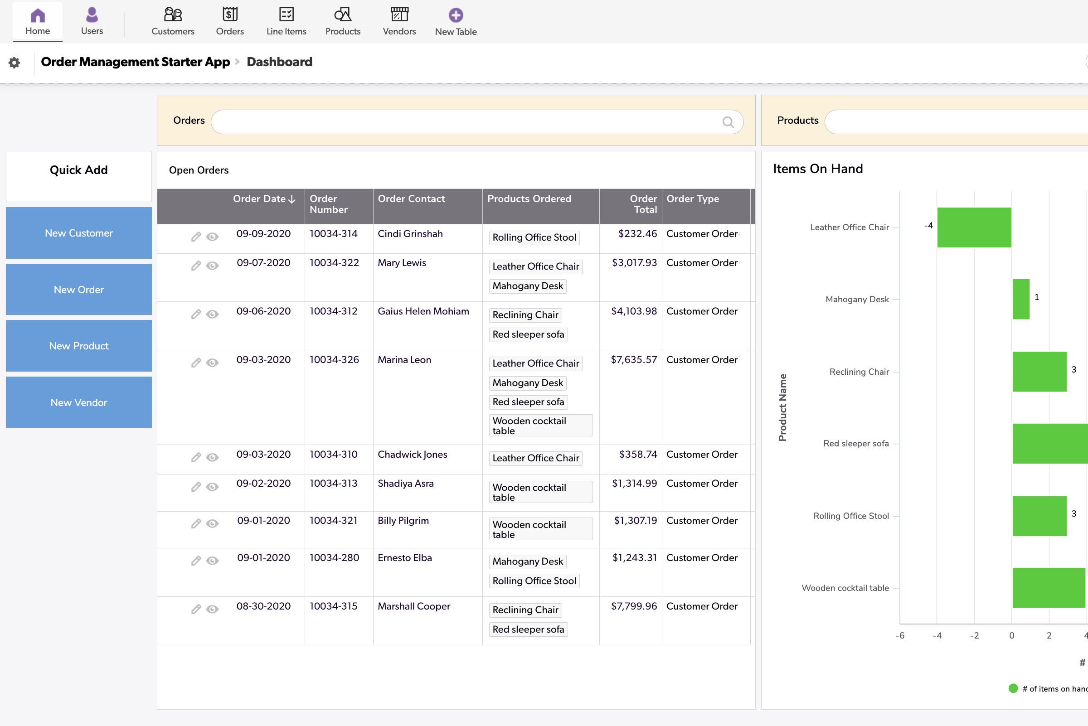This screenshot has height=726, width=1088.
Task: Click the Products navigation icon
Action: point(342,21)
